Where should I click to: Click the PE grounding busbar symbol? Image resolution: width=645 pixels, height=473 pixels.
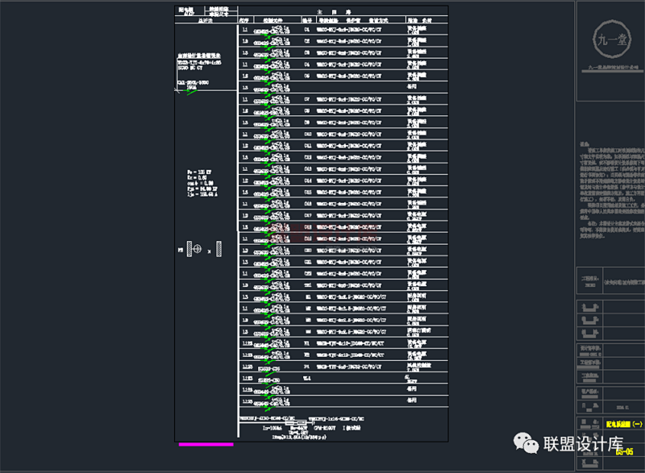tap(189, 251)
